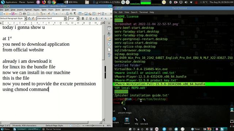This screenshot has width=234, height=131.
Task: Toggle Italic formatting in Writer
Action: click(x=87, y=19)
